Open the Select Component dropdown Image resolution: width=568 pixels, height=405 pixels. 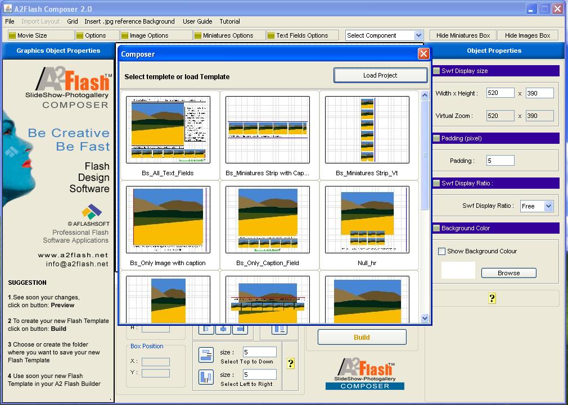pyautogui.click(x=384, y=35)
